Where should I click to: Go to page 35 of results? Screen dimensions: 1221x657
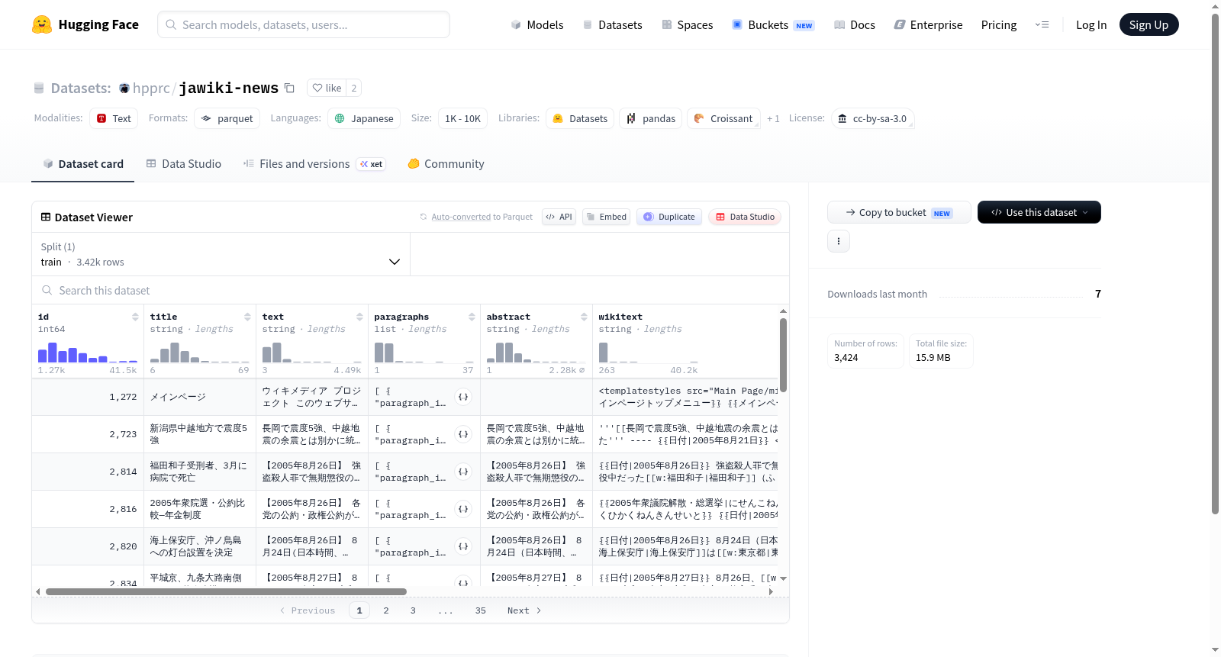[x=481, y=610]
